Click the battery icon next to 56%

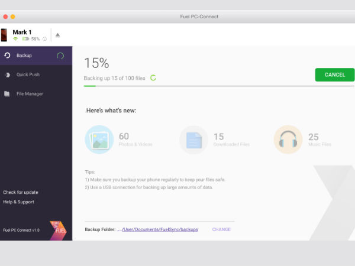[x=25, y=39]
